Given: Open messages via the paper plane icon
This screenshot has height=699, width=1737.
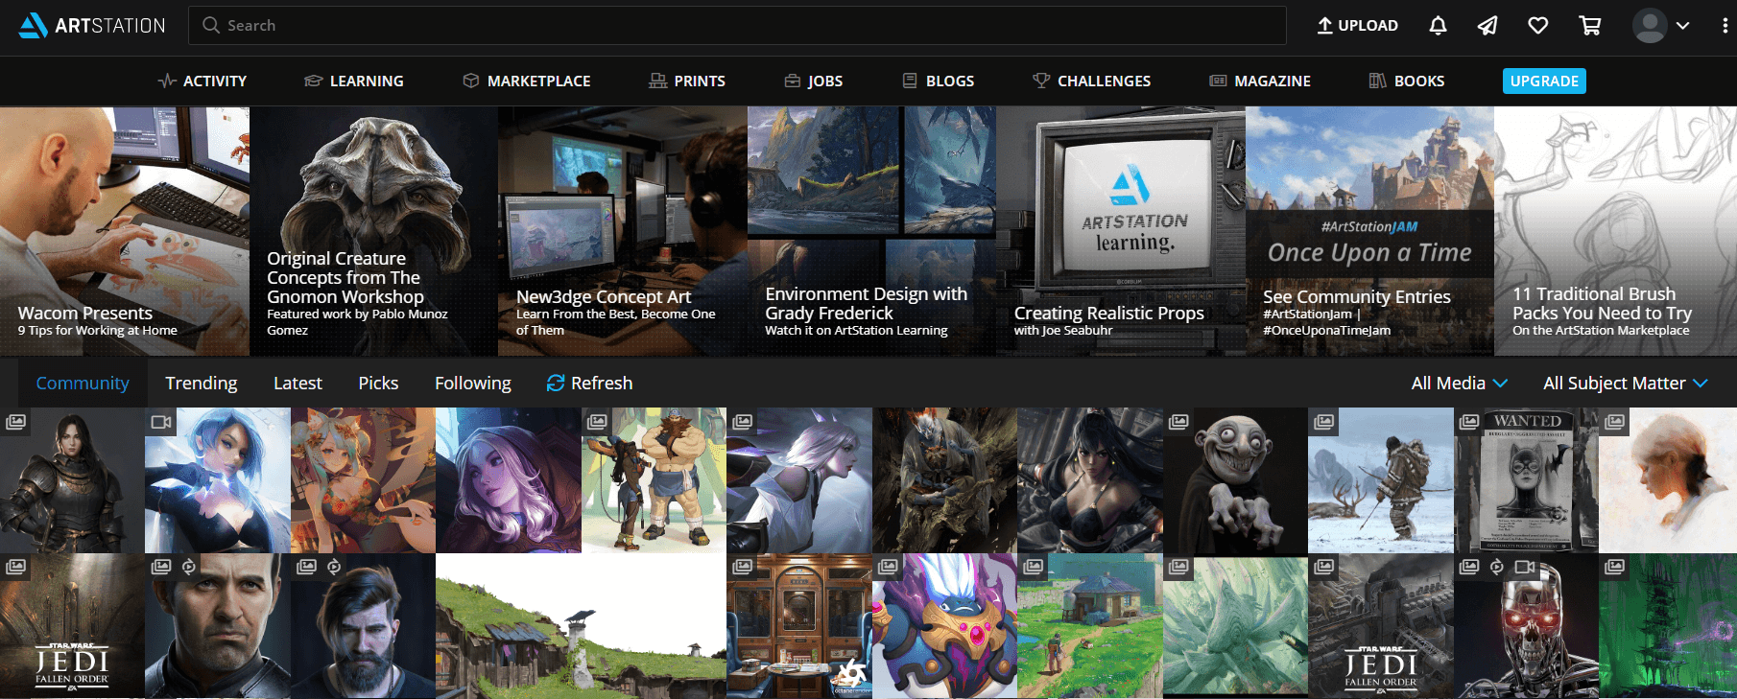Looking at the screenshot, I should tap(1487, 26).
